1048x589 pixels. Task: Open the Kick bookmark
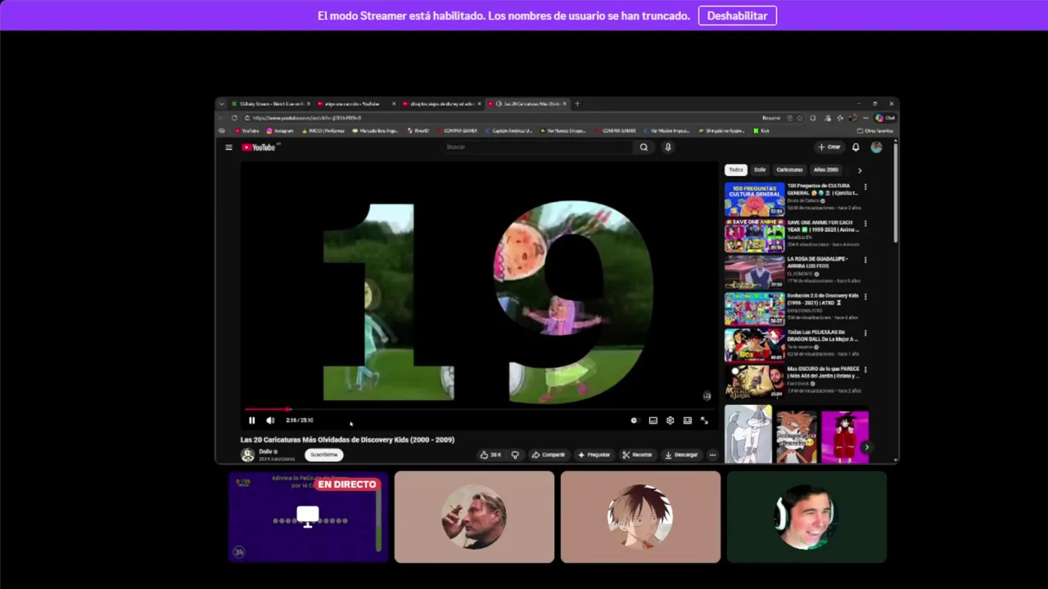761,131
